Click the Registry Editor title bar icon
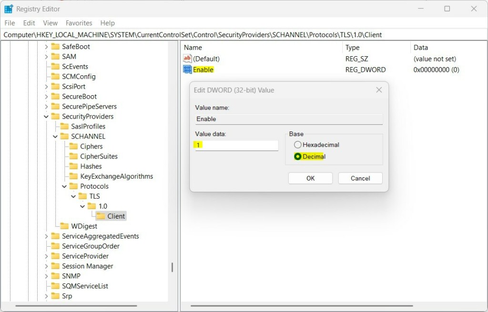488x312 pixels. [8, 8]
